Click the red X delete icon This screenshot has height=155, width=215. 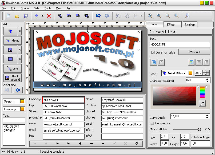(49, 16)
